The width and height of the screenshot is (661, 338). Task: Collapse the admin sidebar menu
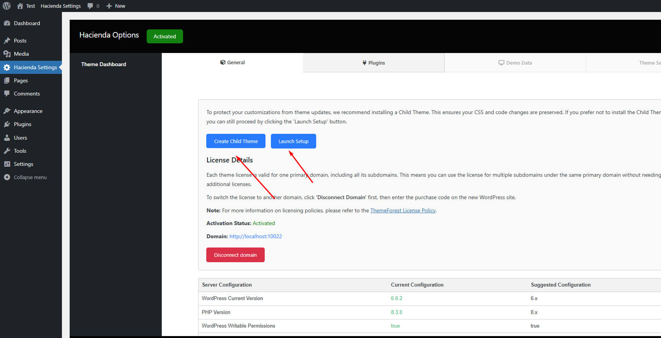point(31,177)
